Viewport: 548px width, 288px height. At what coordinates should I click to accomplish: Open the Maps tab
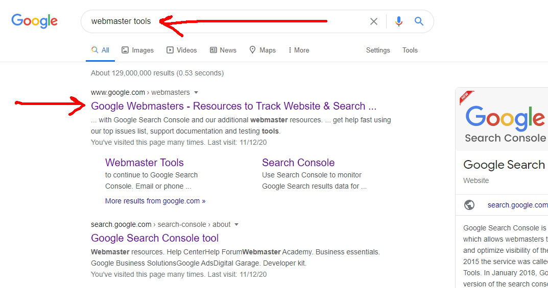pos(263,50)
